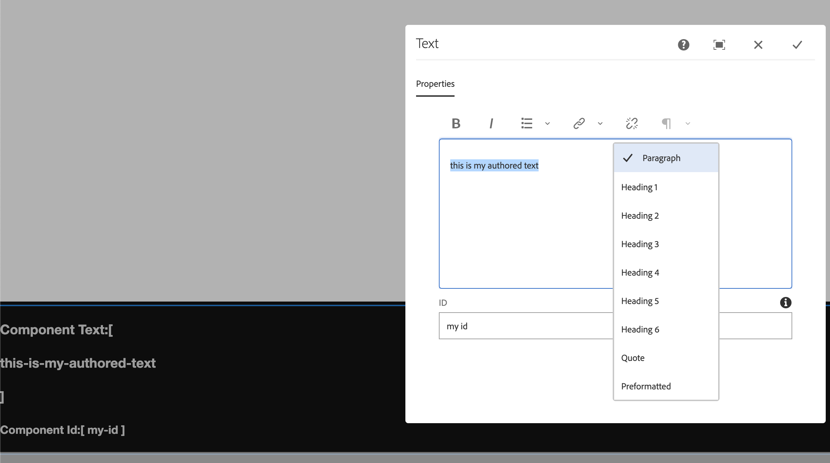The height and width of the screenshot is (463, 830).
Task: Toggle fullscreen mode for the Text dialog
Action: point(719,44)
